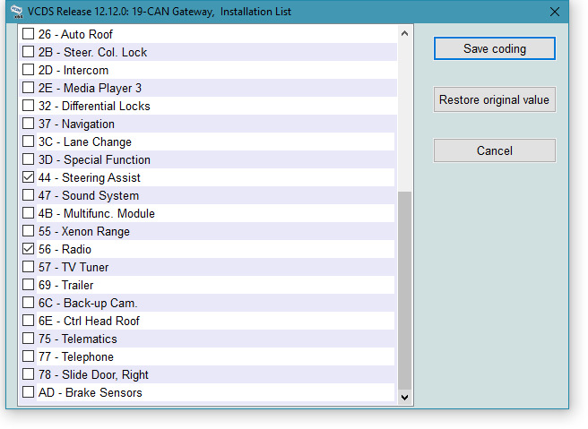
Task: Click the VCDS app icon in title bar
Action: point(16,12)
